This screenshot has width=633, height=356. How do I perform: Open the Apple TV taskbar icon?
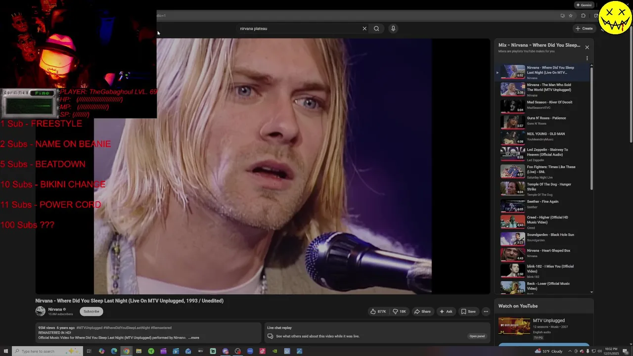(200, 351)
